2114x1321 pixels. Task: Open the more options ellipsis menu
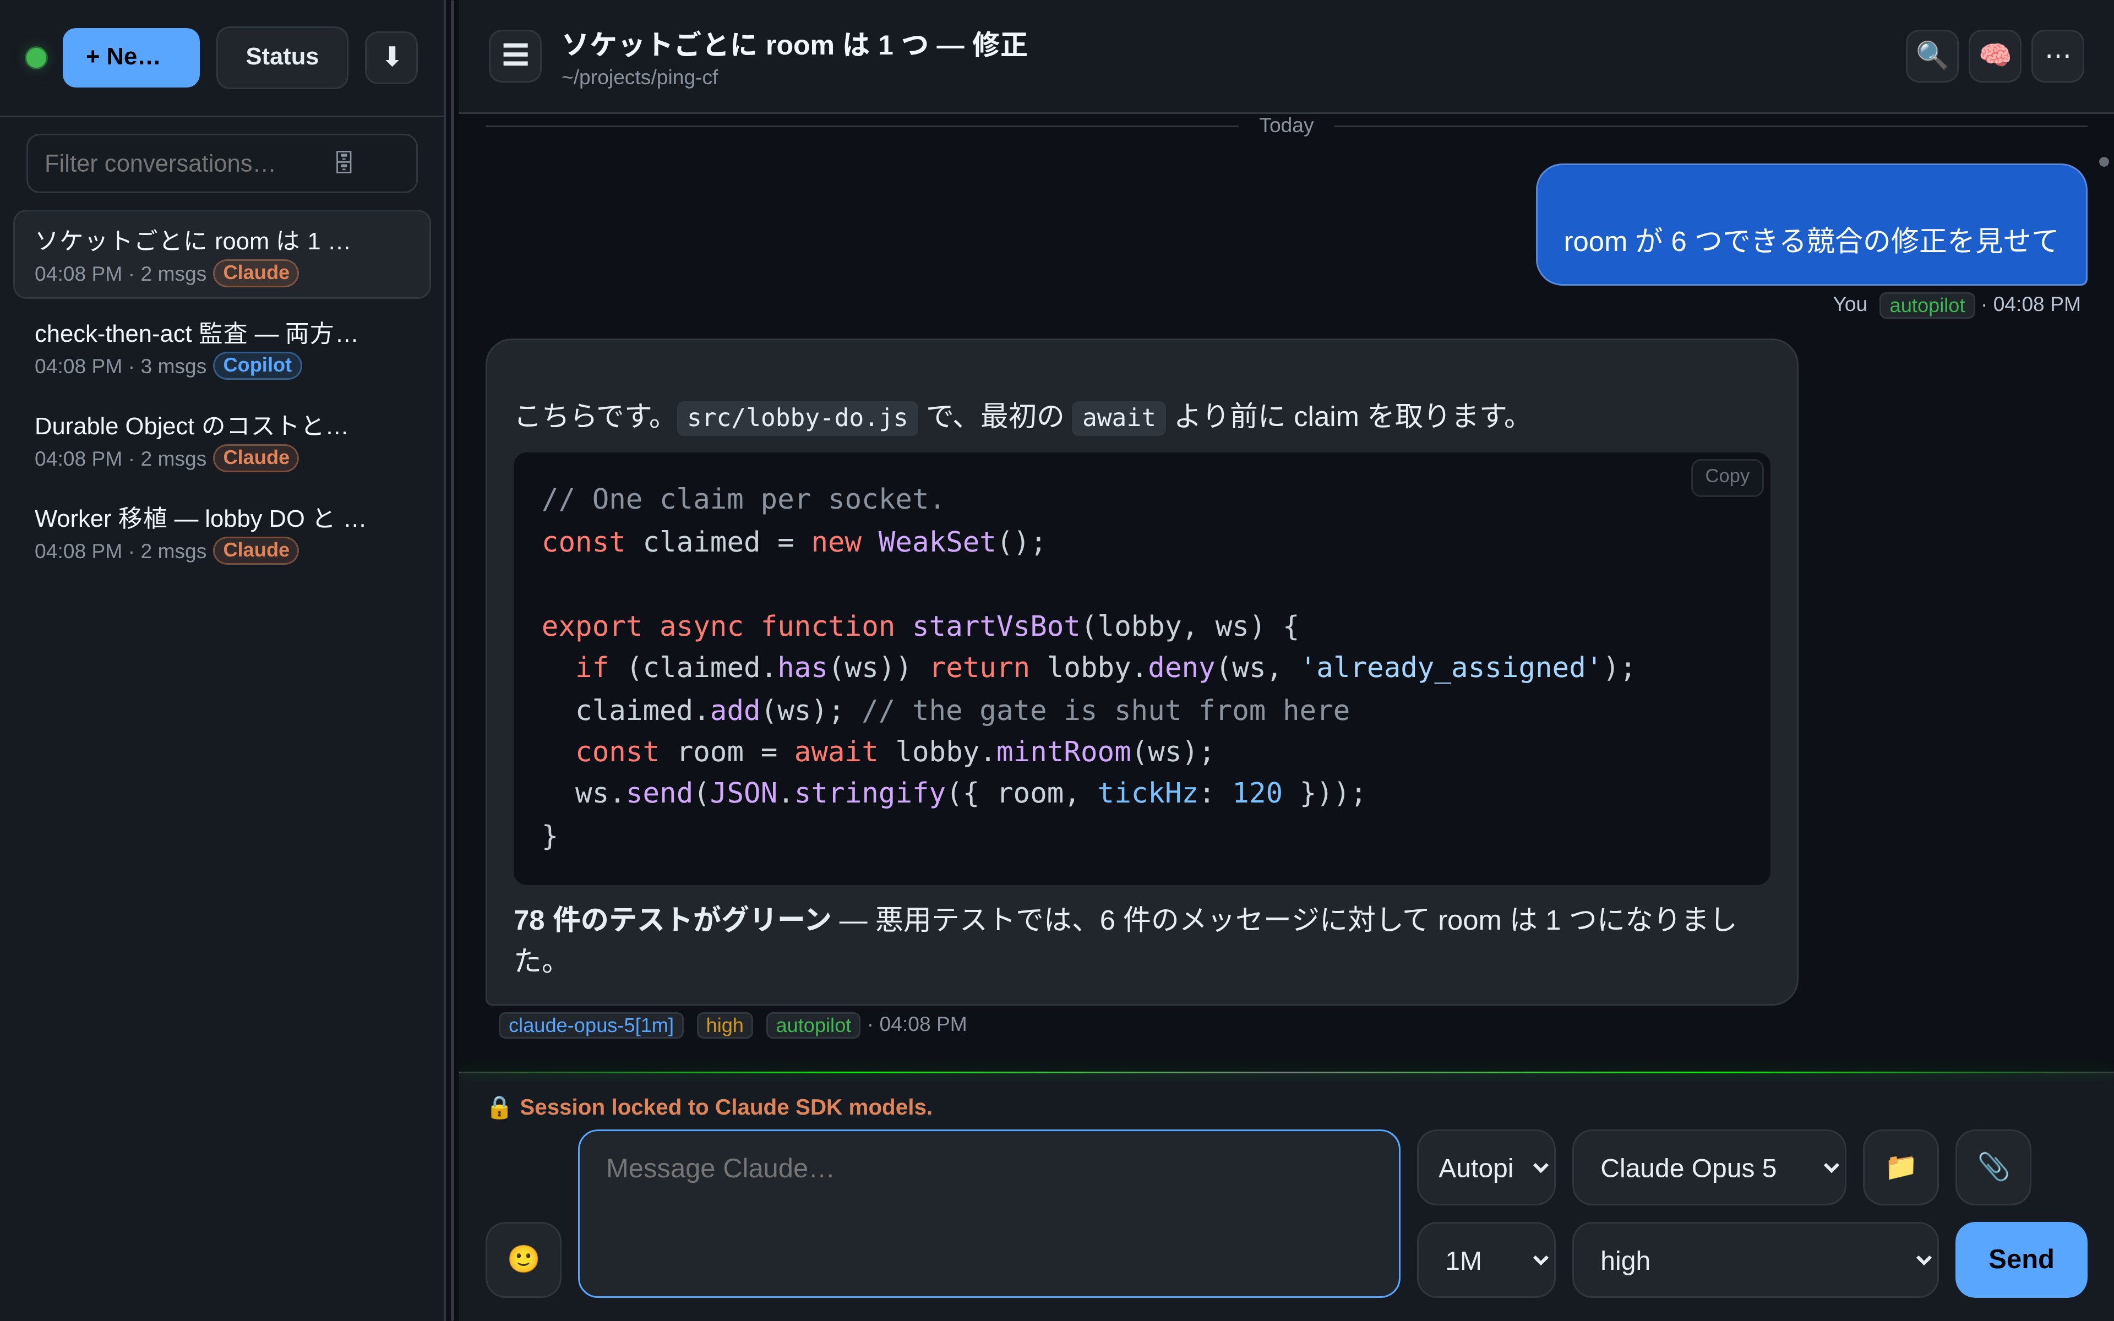coord(2057,56)
